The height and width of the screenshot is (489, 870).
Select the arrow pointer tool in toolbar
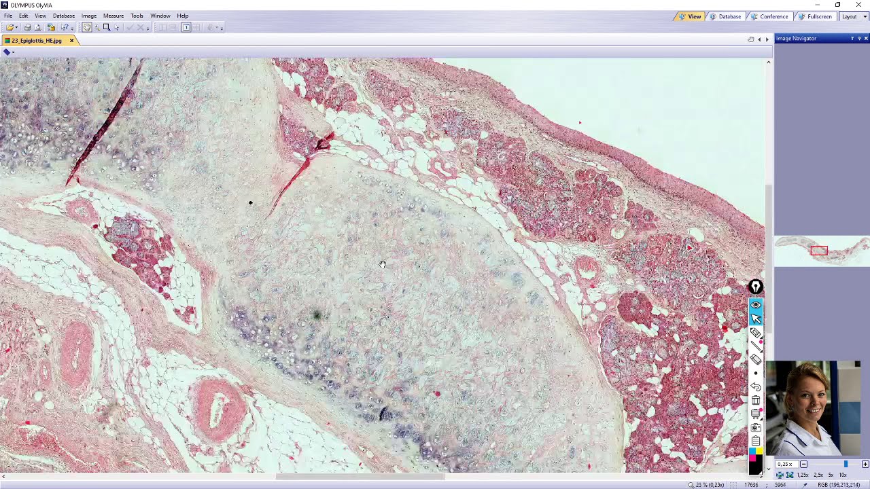coord(117,27)
